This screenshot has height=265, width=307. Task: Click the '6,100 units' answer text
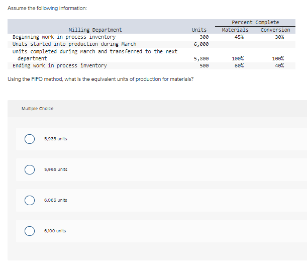click(55, 231)
